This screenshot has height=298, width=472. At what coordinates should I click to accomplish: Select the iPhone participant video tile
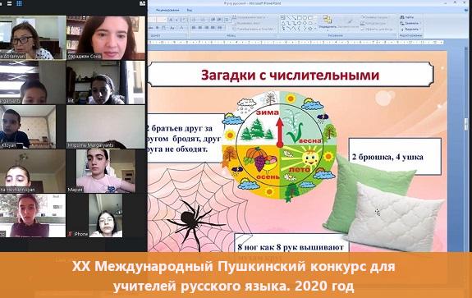pos(106,216)
